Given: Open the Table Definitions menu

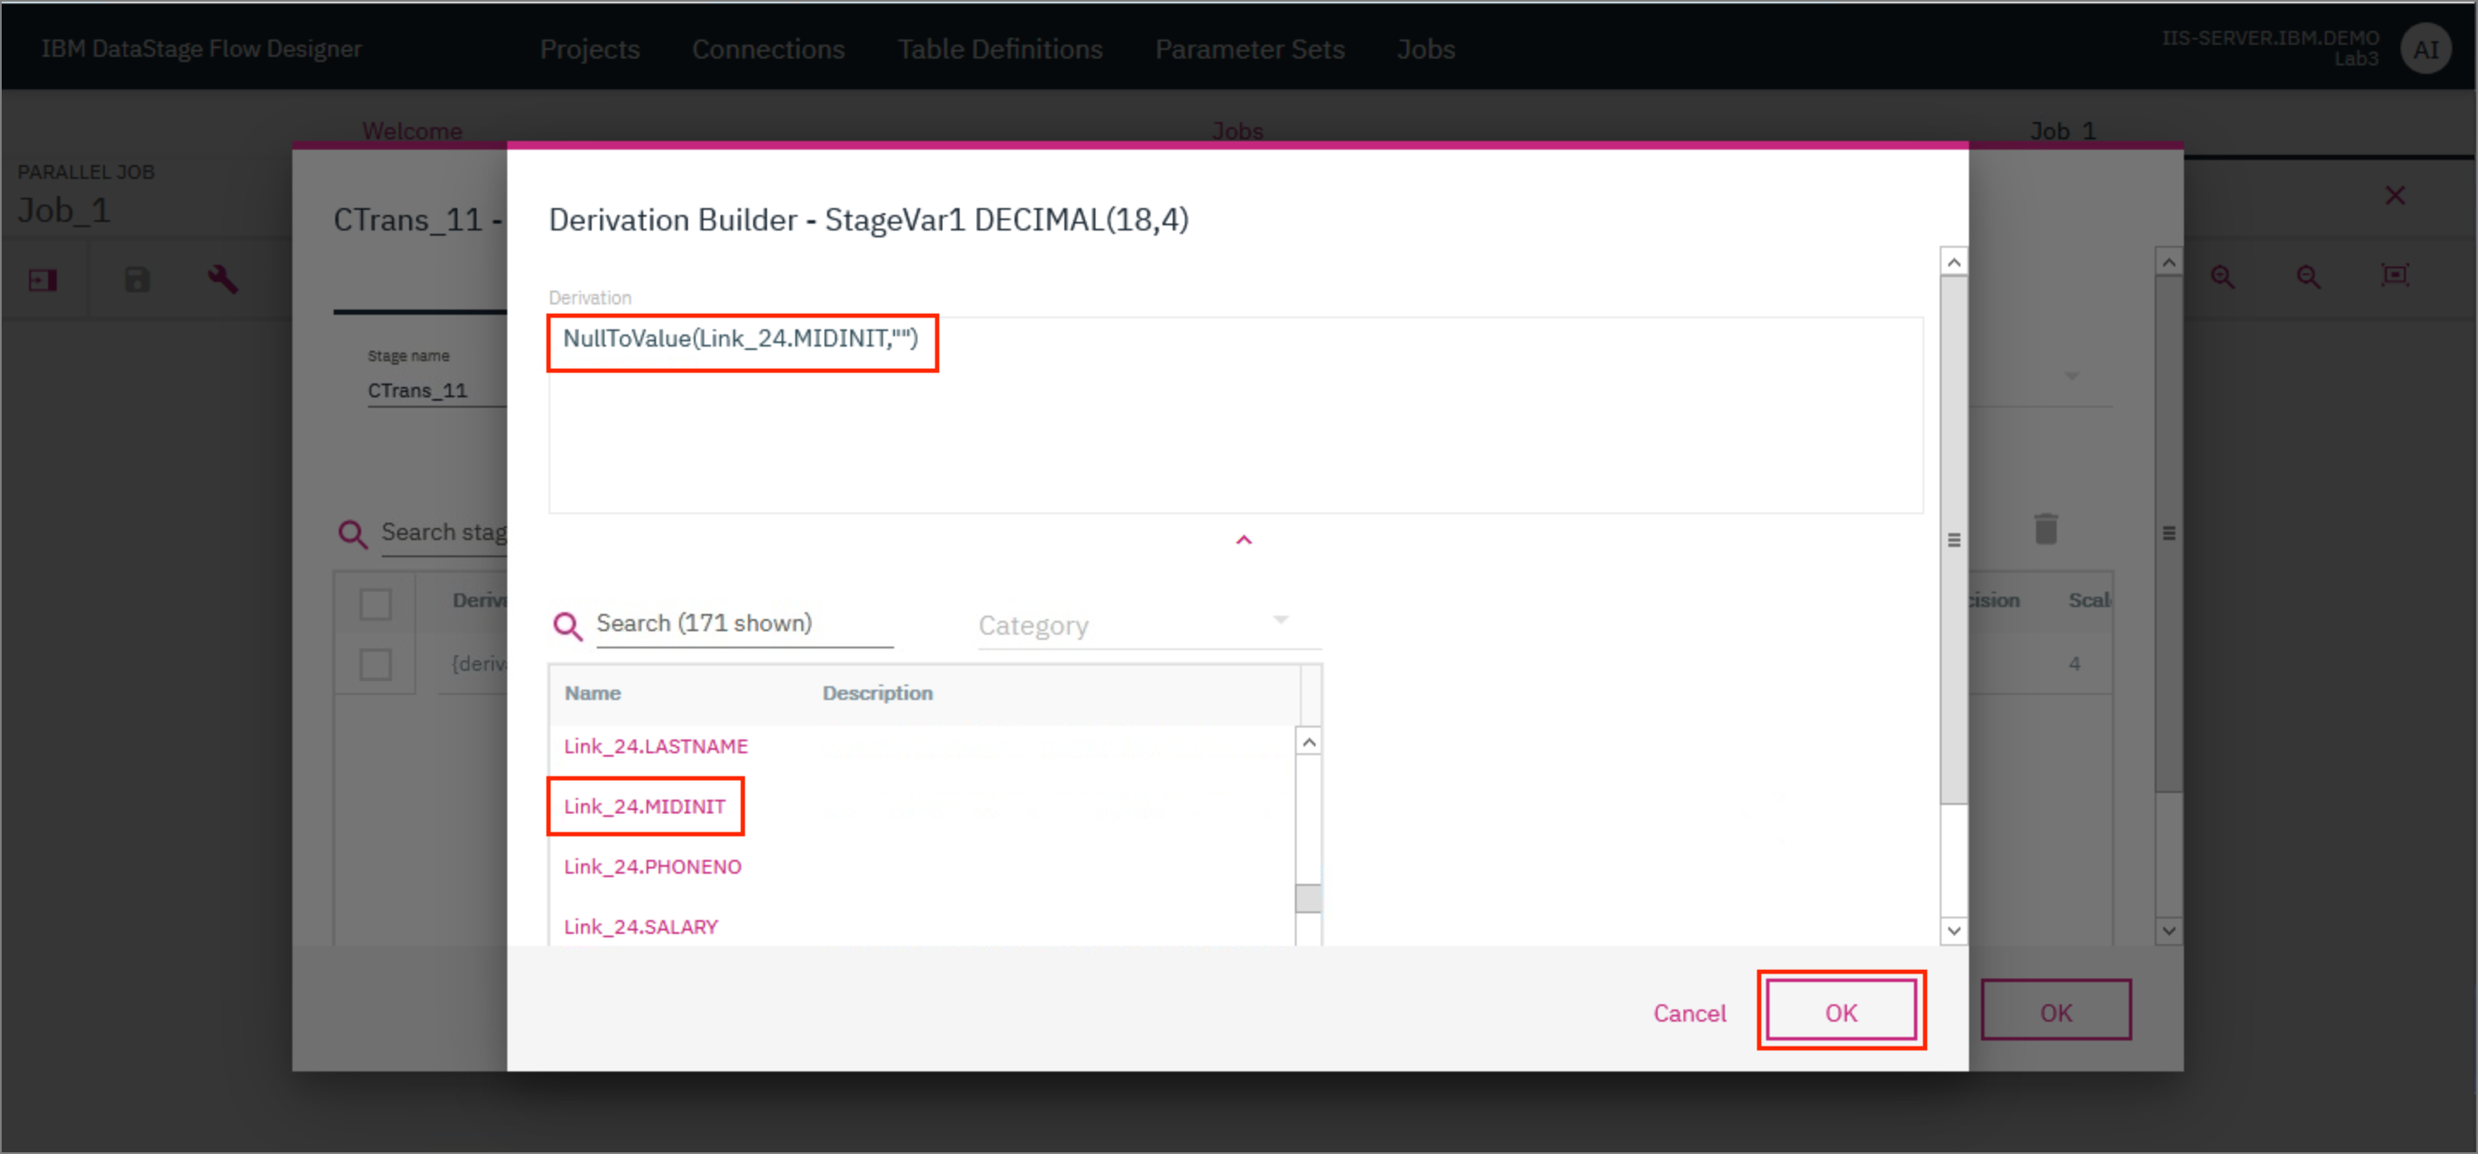Looking at the screenshot, I should tap(999, 49).
